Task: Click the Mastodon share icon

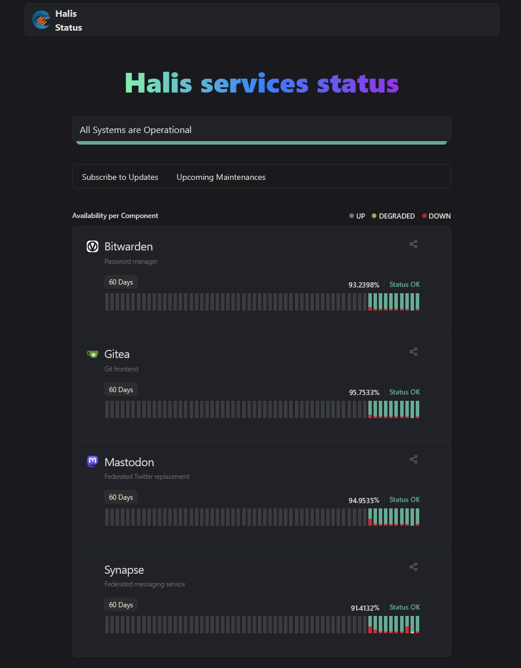Action: pos(413,459)
